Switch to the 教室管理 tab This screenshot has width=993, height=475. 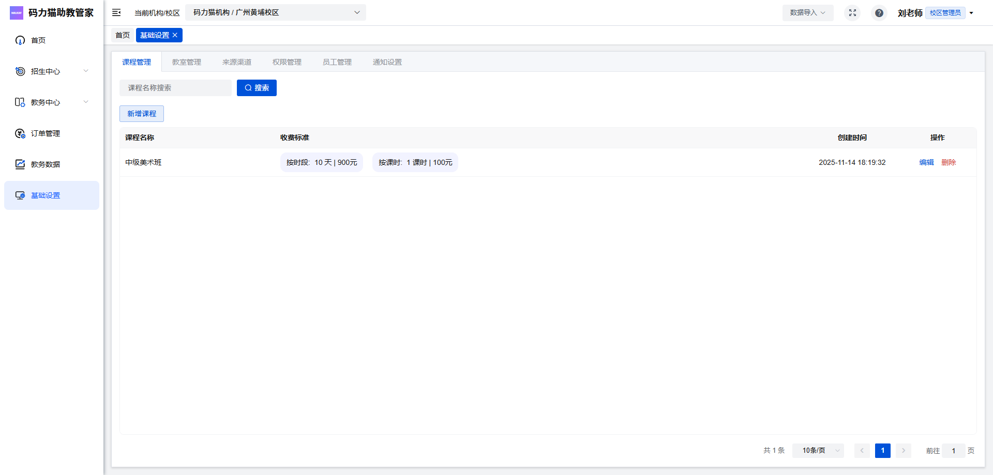(187, 62)
